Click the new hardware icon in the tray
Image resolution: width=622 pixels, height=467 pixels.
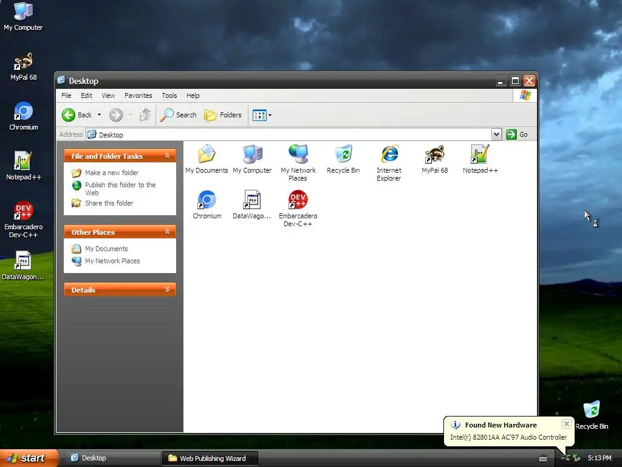566,458
